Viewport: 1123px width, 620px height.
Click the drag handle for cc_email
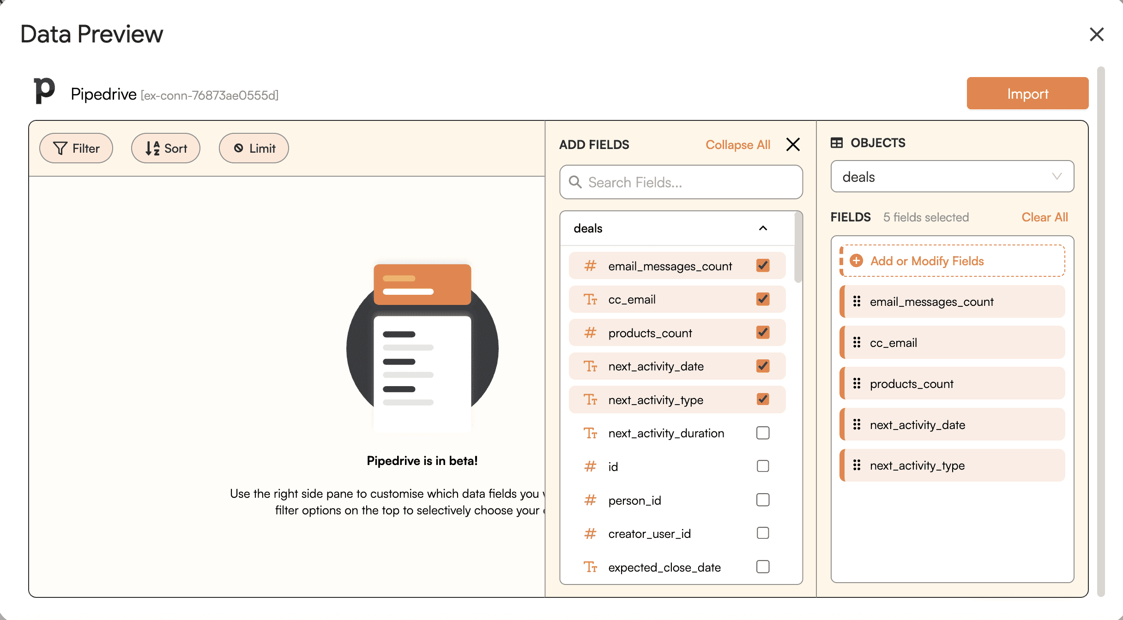[857, 342]
